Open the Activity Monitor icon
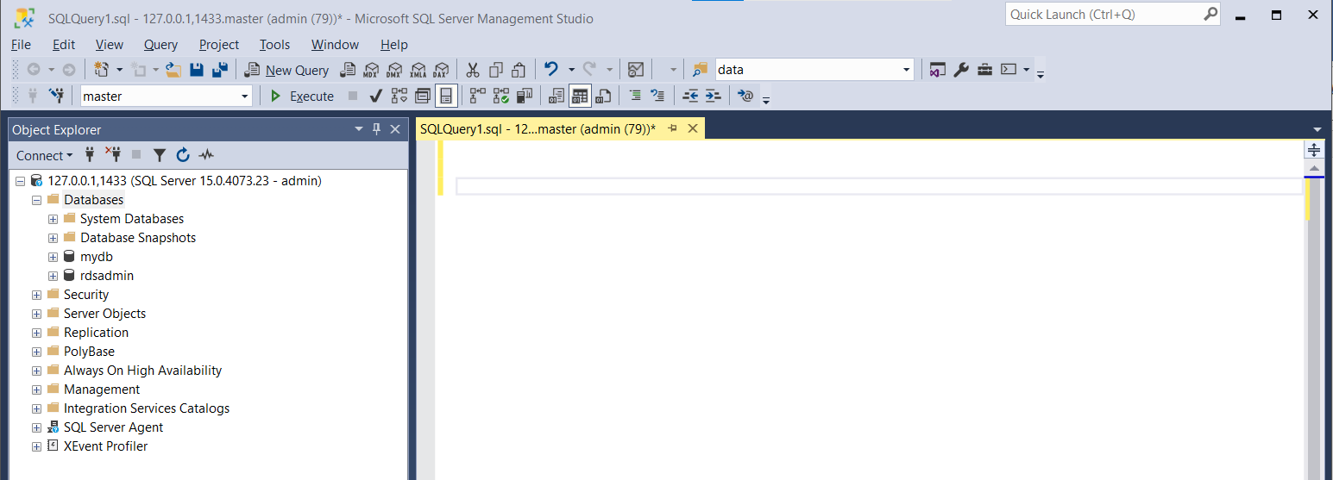The height and width of the screenshot is (480, 1333). point(636,70)
